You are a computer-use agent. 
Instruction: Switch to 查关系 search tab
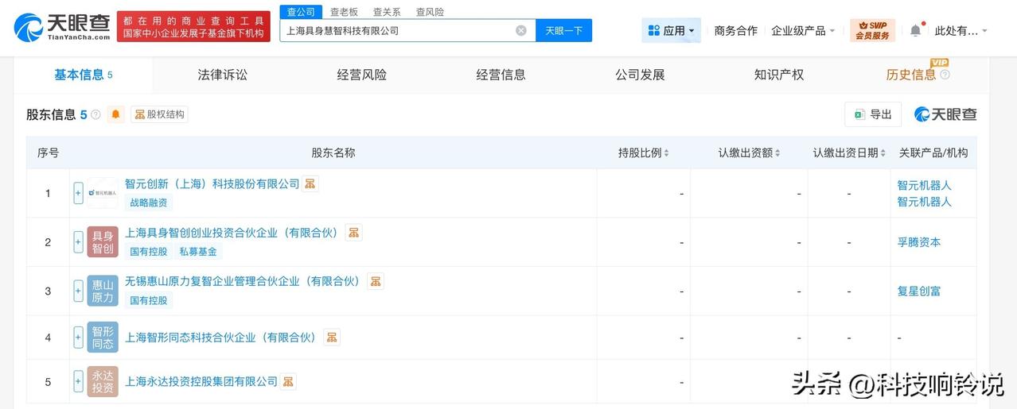tap(387, 12)
